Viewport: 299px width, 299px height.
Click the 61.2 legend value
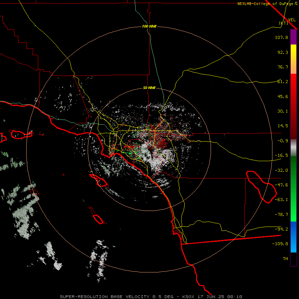tap(283, 82)
